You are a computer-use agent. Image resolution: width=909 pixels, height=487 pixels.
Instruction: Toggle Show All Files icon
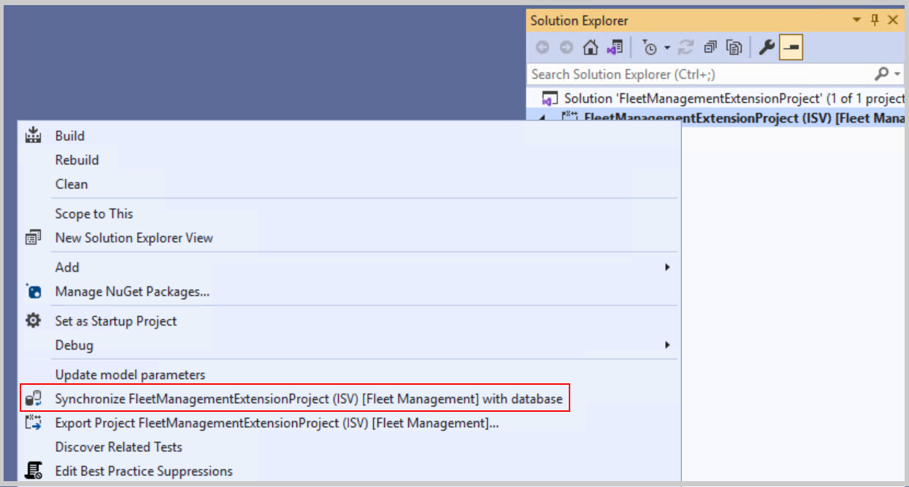click(735, 47)
